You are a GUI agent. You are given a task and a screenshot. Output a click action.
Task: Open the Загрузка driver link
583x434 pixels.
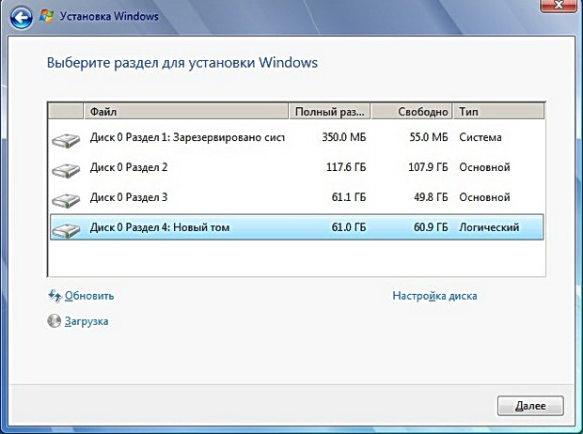coord(87,321)
